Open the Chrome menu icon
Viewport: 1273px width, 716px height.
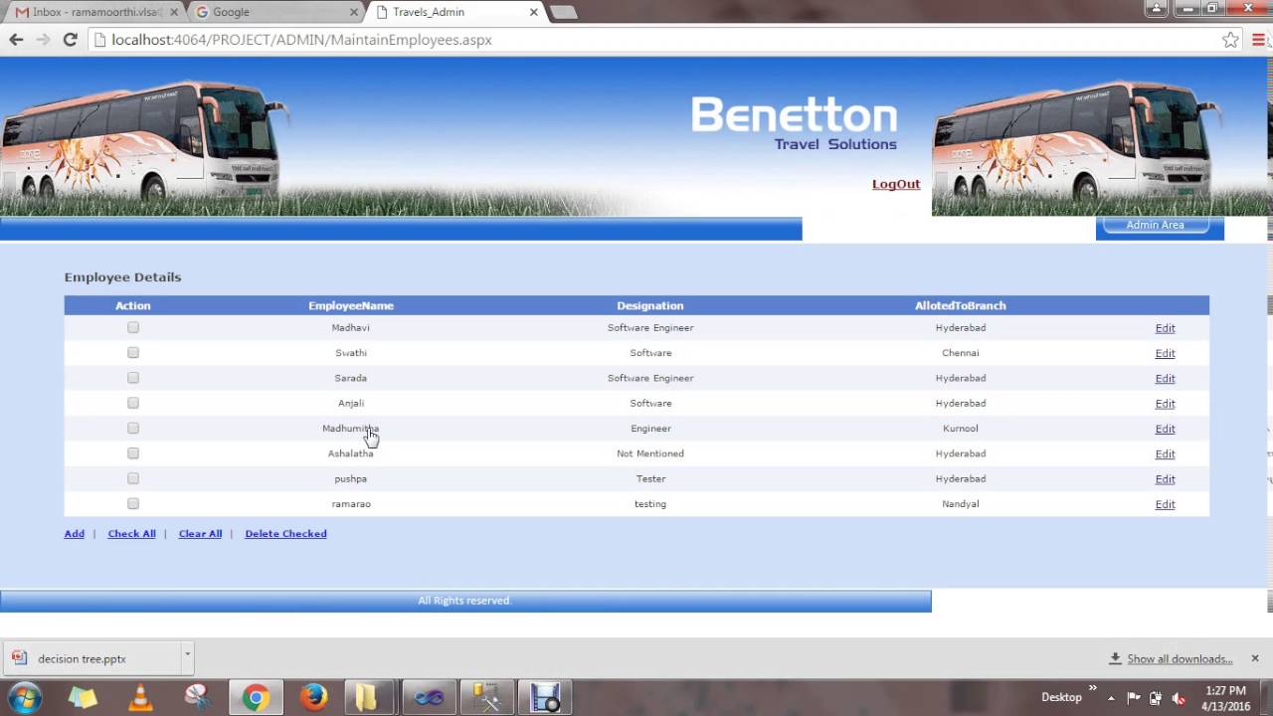[x=1260, y=40]
